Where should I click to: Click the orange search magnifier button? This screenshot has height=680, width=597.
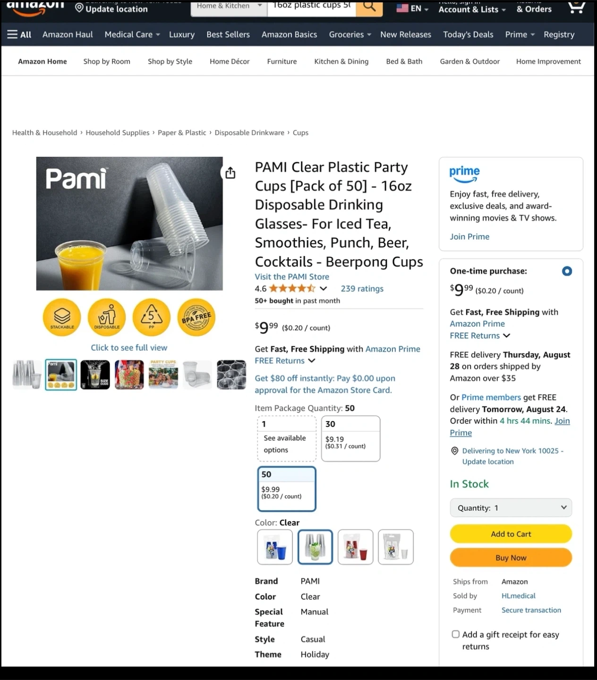369,7
